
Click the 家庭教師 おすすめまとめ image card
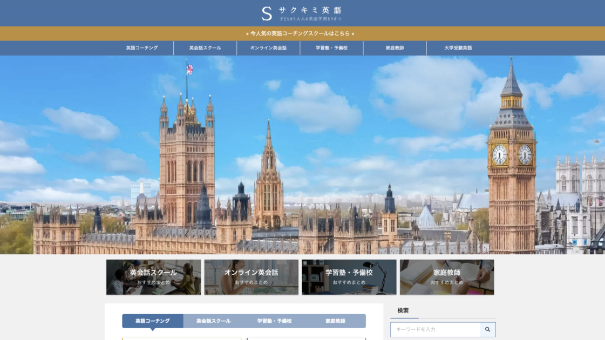(447, 277)
